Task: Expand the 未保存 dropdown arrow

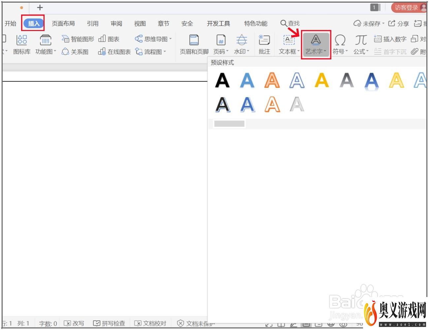Action: [x=383, y=24]
